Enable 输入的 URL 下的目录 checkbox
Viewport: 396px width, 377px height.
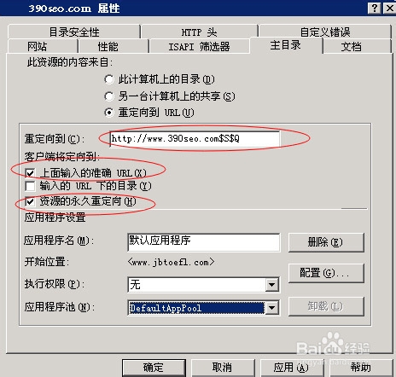pyautogui.click(x=30, y=186)
